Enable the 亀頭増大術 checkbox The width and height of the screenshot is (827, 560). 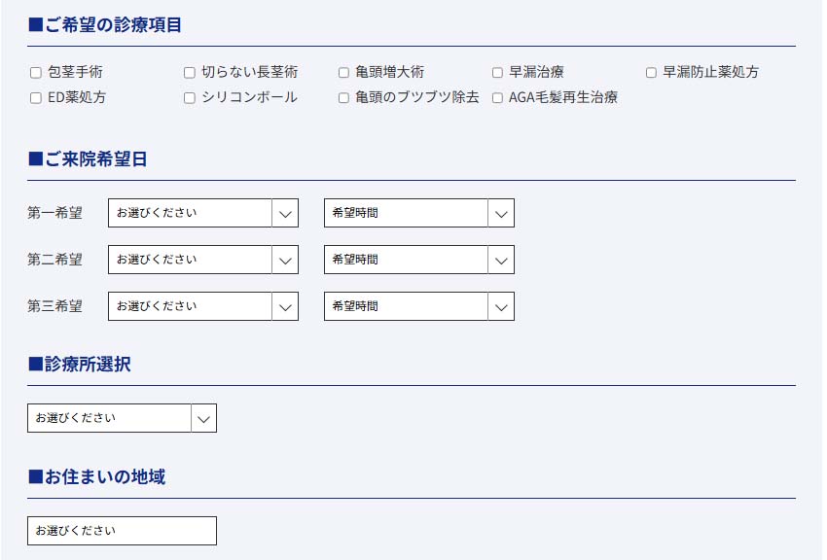tap(343, 73)
